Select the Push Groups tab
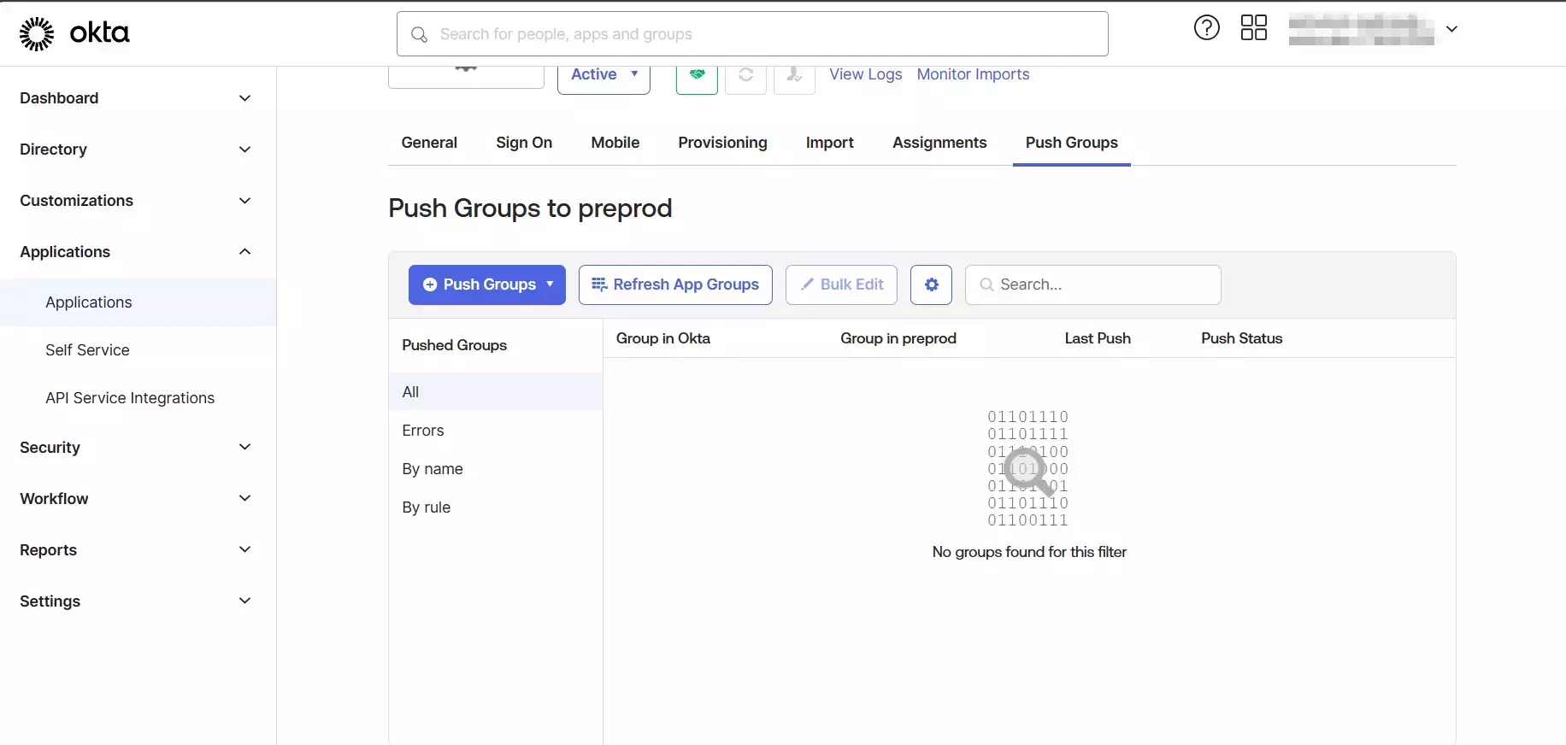Image resolution: width=1566 pixels, height=745 pixels. click(x=1072, y=143)
